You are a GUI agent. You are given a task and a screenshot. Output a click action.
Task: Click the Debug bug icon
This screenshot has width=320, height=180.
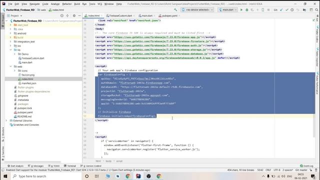[246, 10]
